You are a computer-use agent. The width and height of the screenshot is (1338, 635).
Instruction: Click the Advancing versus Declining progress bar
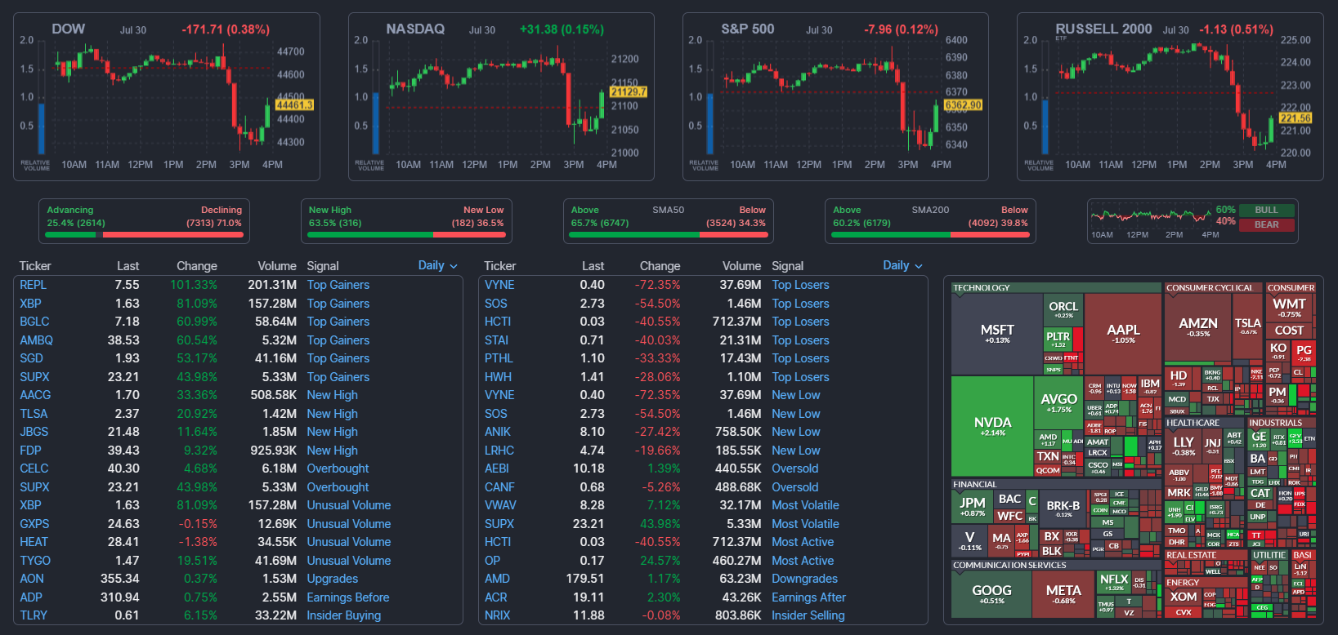[144, 235]
